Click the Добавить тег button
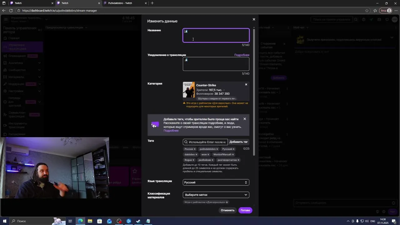 (238, 142)
